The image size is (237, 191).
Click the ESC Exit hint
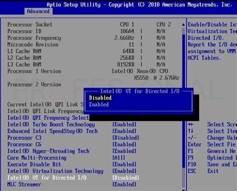tap(203, 171)
